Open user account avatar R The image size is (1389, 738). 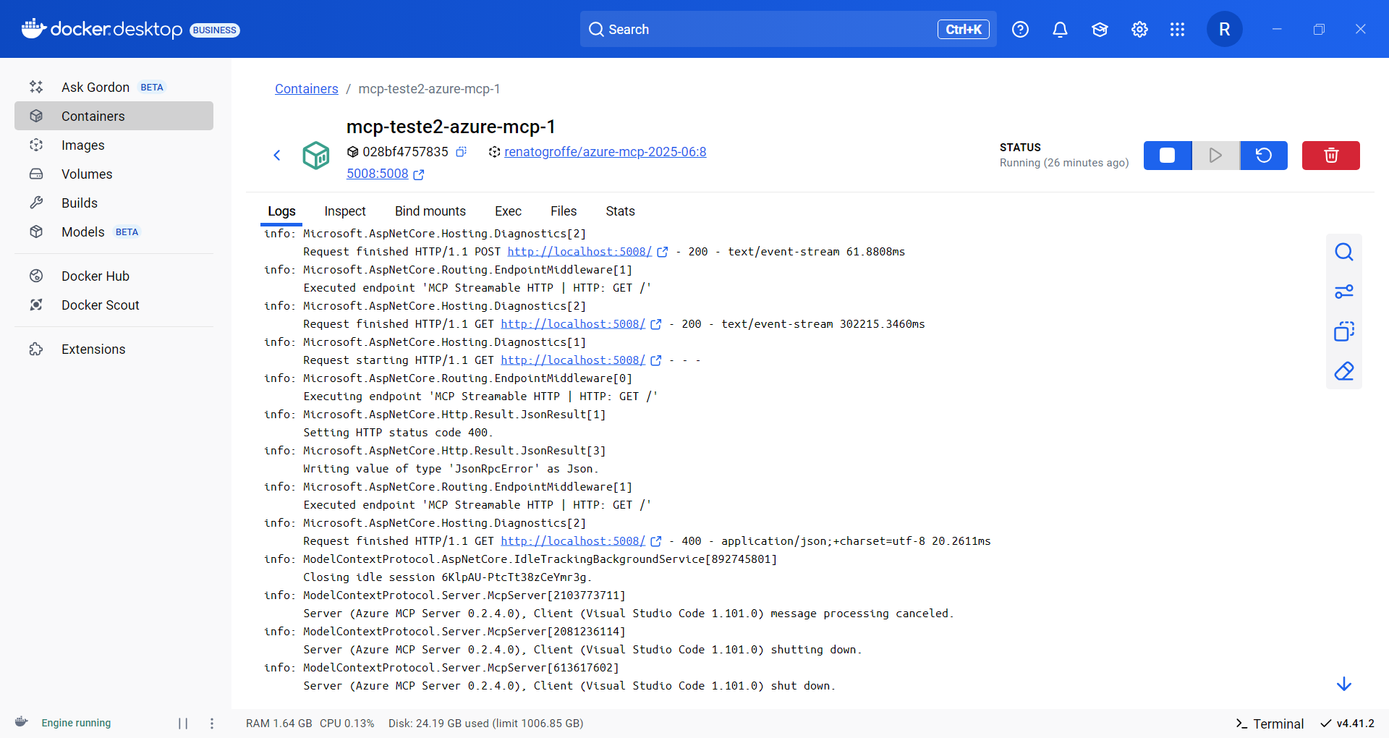pyautogui.click(x=1224, y=29)
